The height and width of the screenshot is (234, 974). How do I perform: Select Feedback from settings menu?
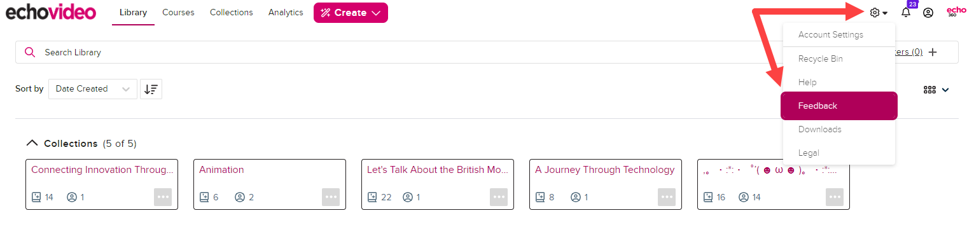click(x=839, y=106)
